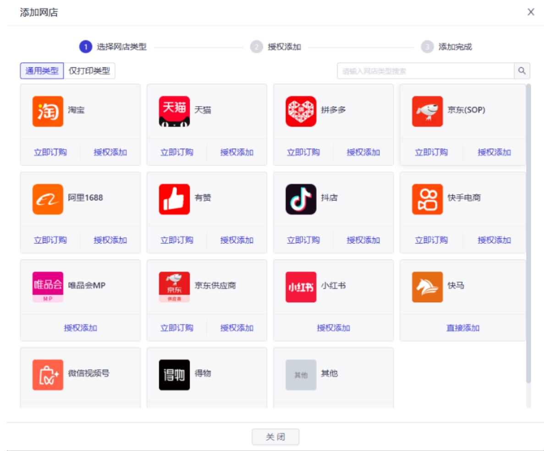Click 立即订购 under 有赞
The image size is (544, 451).
176,240
